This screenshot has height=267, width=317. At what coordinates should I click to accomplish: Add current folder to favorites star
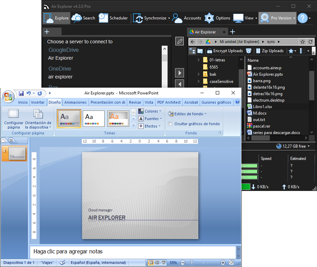pos(303,42)
